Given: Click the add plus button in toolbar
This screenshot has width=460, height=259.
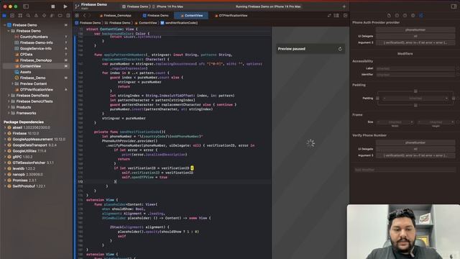Looking at the screenshot, I should coord(344,6).
